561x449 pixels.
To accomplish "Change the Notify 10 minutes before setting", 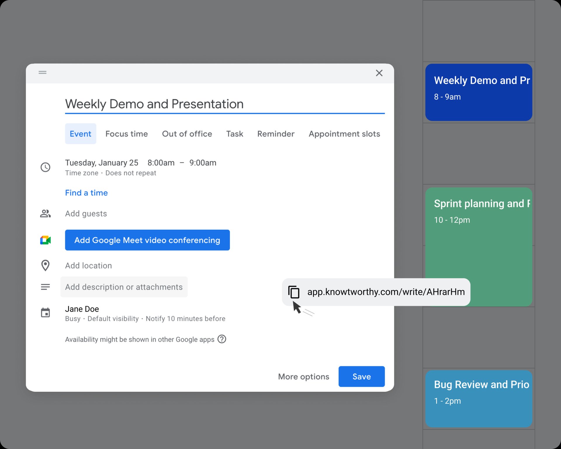I will 186,318.
